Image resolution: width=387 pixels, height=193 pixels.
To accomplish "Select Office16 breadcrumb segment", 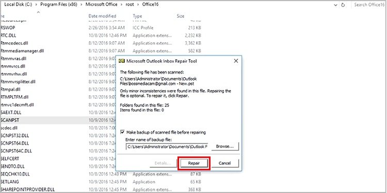I will tap(150, 5).
